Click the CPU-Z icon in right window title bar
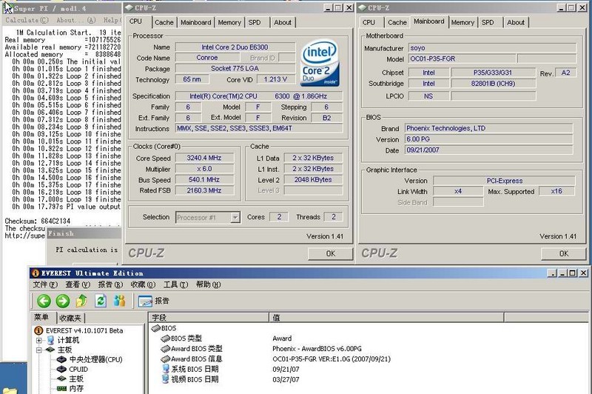Screen dimensions: 592x394 [x=363, y=7]
